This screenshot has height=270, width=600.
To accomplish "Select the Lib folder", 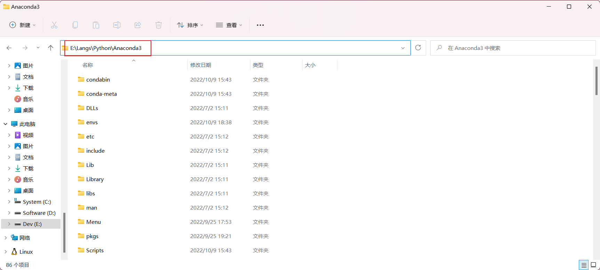I will pyautogui.click(x=90, y=165).
